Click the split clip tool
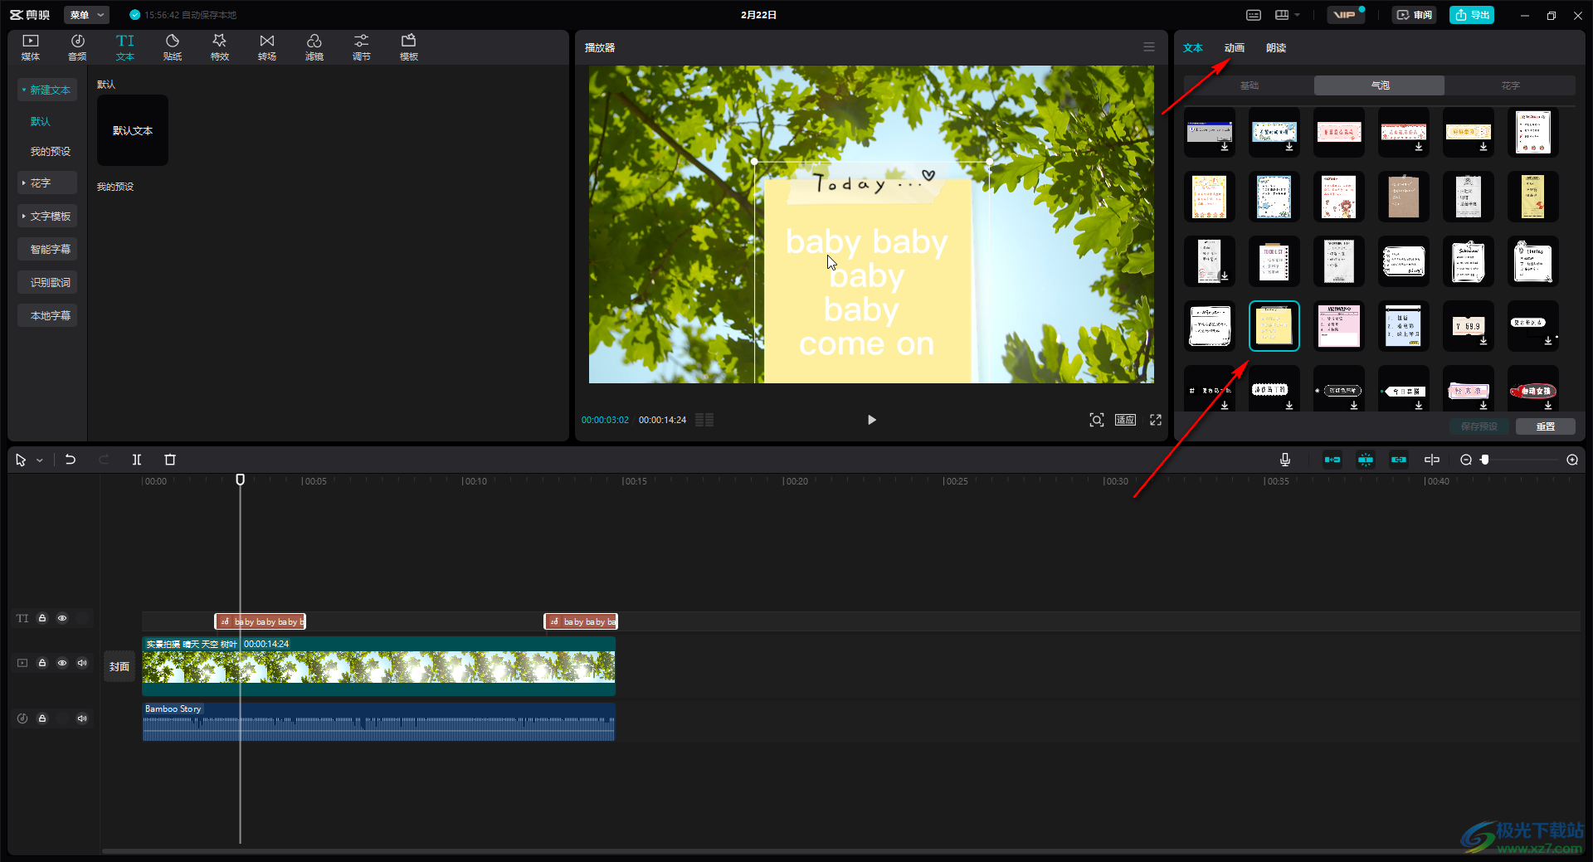Screen dimensions: 1593x862 click(x=137, y=460)
